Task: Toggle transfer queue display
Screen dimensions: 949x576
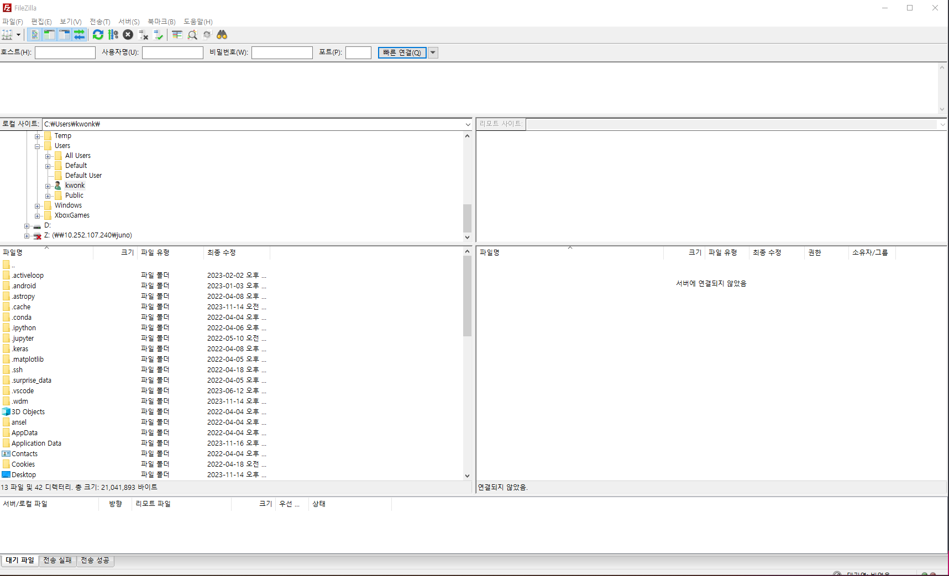Action: 79,35
